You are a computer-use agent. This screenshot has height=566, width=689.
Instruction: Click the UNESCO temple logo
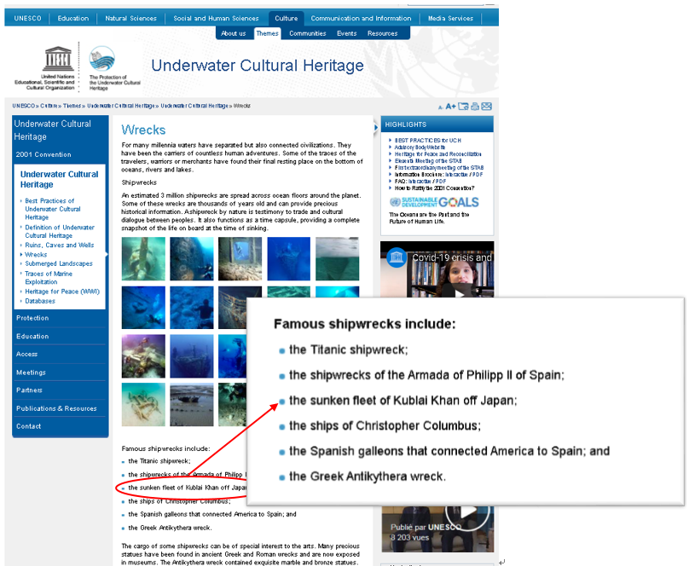point(58,59)
